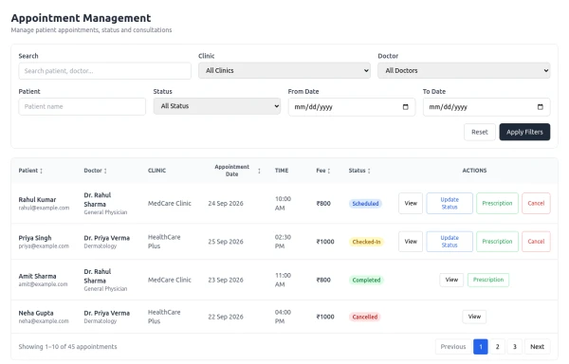Open the To Date calendar picker icon
The height and width of the screenshot is (364, 569).
(540, 107)
